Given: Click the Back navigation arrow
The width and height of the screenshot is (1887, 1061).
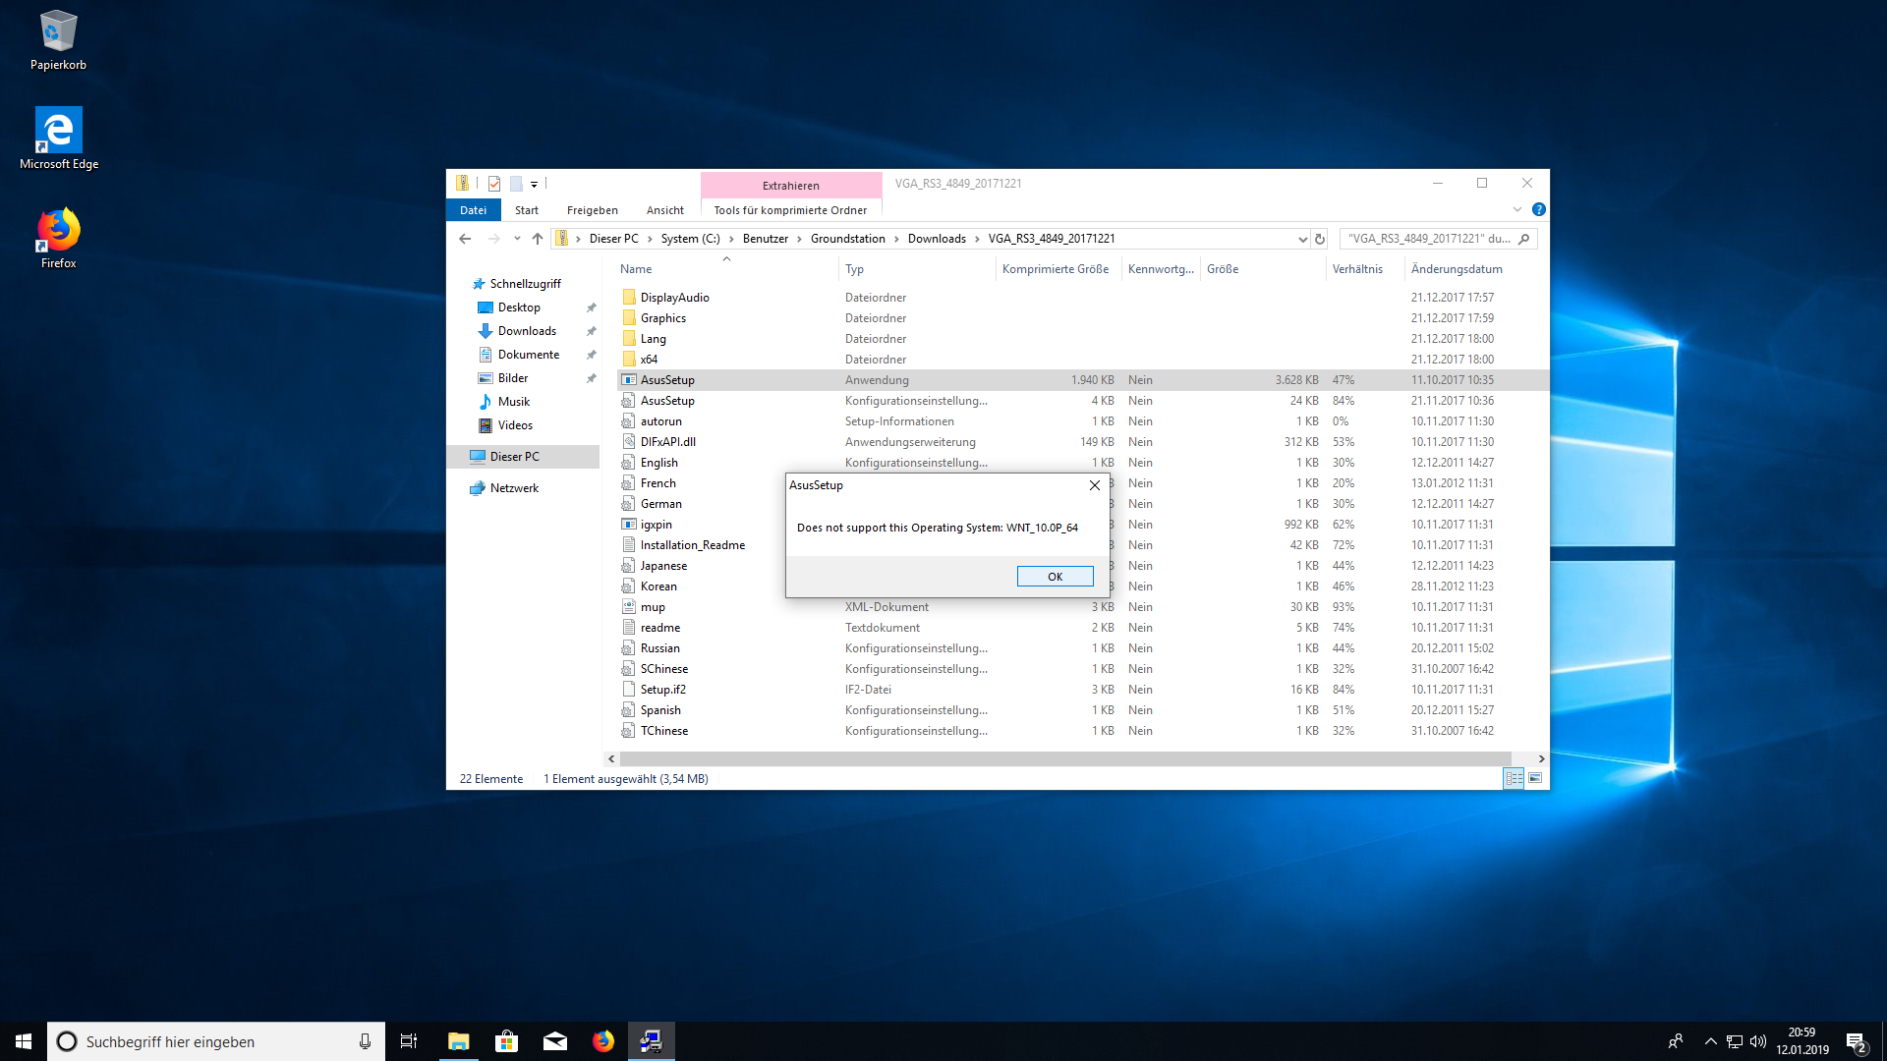Looking at the screenshot, I should (x=465, y=239).
